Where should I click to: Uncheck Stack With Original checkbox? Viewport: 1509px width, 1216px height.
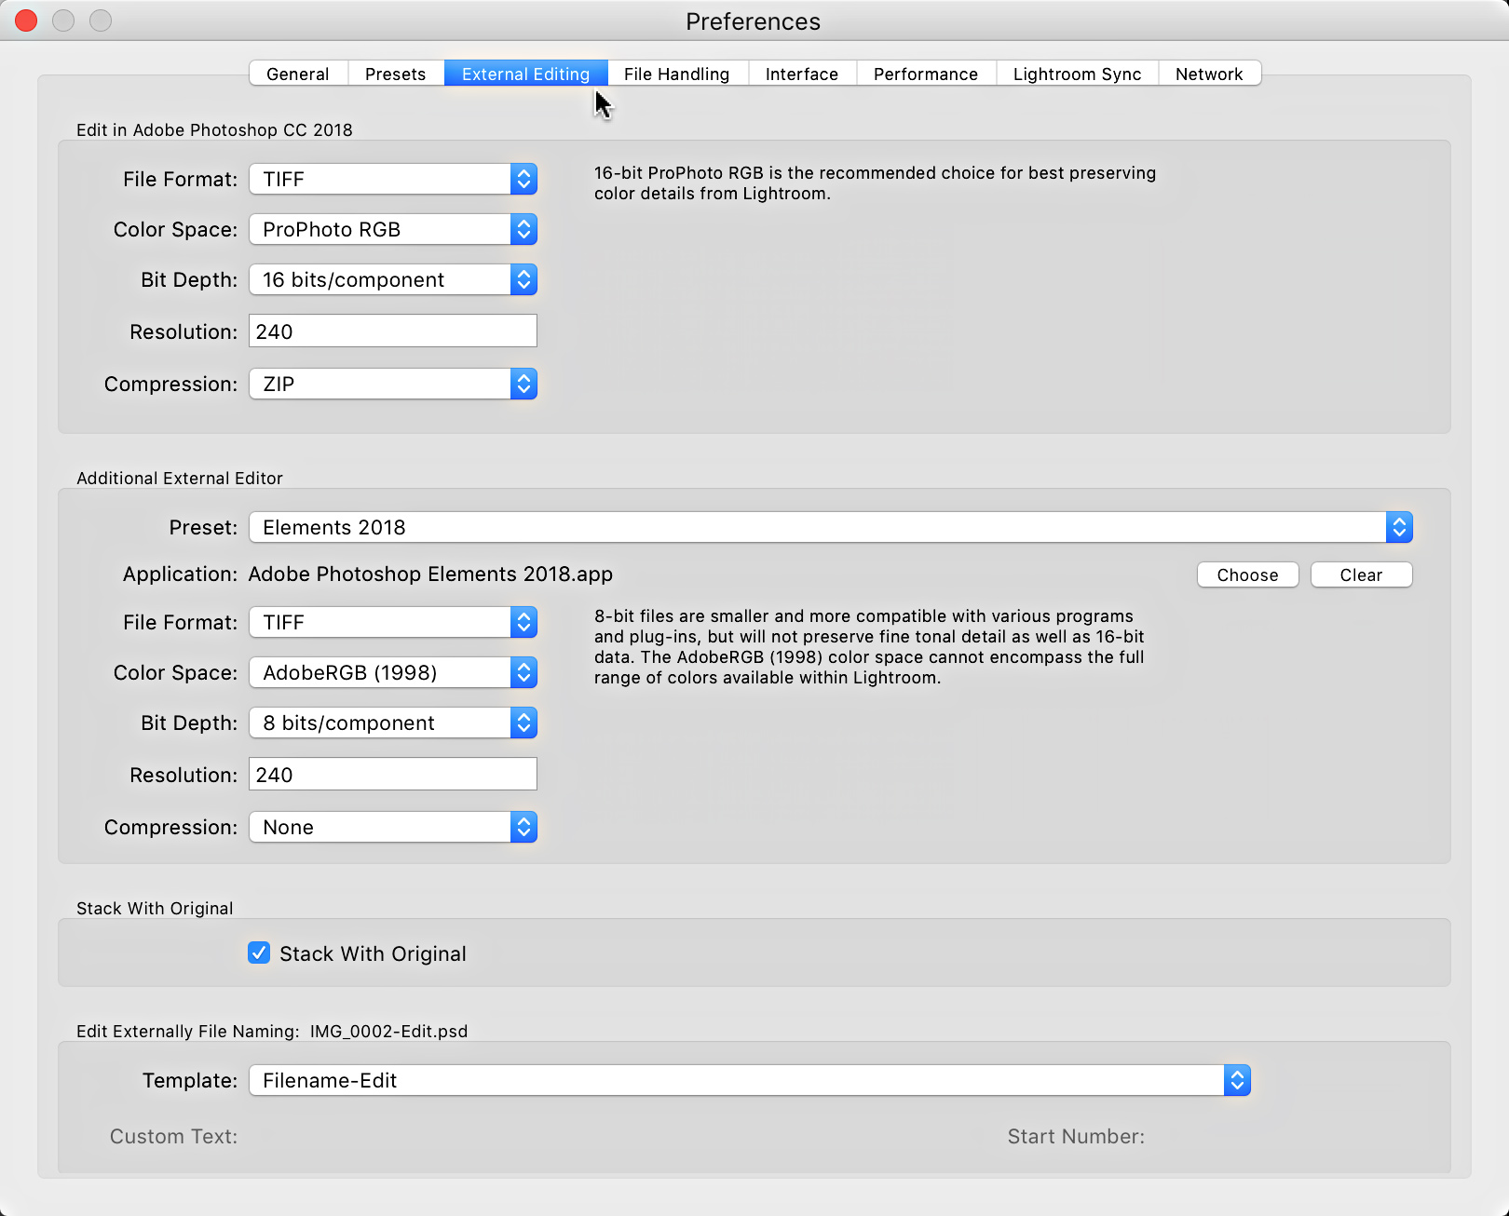coord(259,953)
